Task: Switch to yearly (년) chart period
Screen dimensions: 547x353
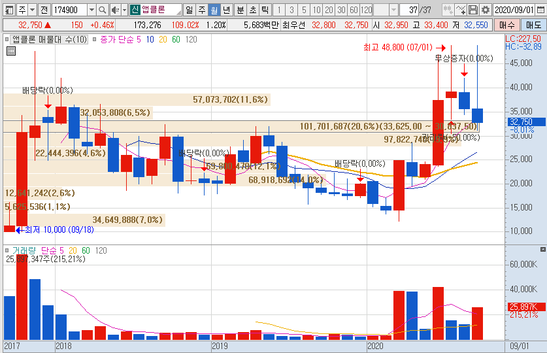Action: point(226,10)
